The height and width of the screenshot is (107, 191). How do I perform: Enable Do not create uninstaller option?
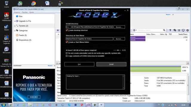pos(67,53)
